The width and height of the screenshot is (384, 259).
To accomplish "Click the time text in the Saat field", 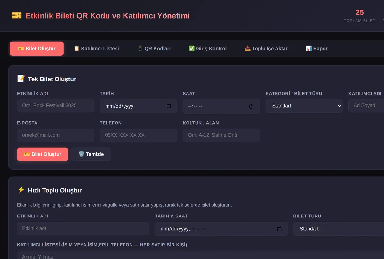I will click(x=195, y=107).
